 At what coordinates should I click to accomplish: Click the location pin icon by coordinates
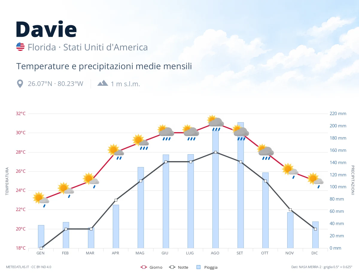pyautogui.click(x=20, y=84)
